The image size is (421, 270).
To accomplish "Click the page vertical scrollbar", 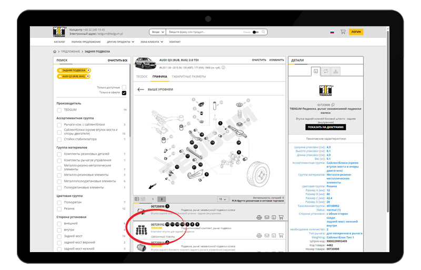I will pos(388,122).
